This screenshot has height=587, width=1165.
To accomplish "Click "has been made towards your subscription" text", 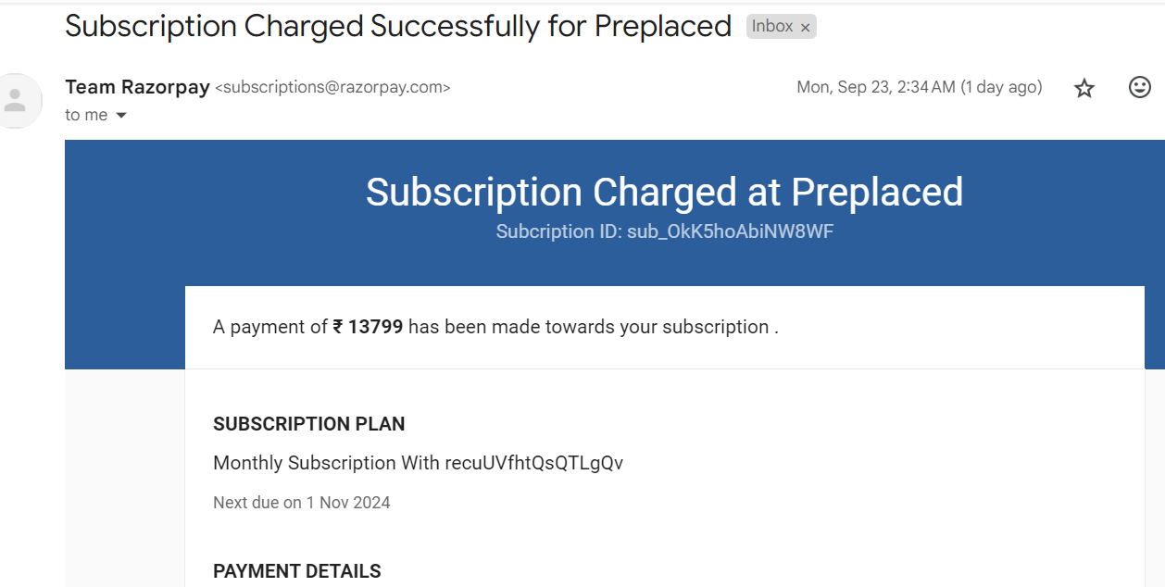I will (x=589, y=327).
